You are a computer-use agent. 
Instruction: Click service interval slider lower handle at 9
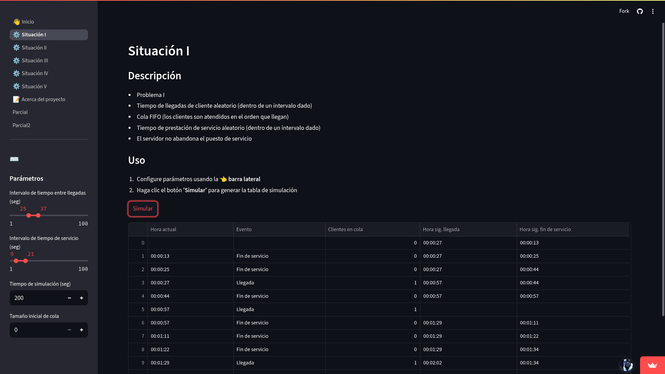[x=16, y=261]
